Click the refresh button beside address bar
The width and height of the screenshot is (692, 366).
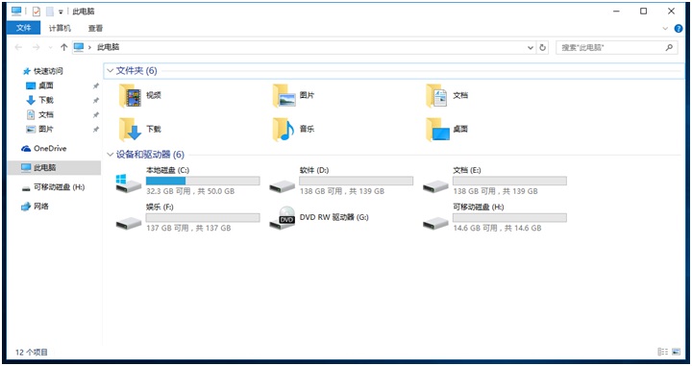coord(542,48)
